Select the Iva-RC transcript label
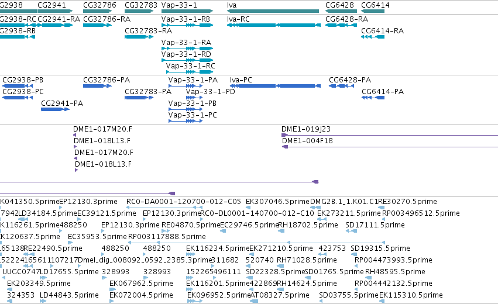The height and width of the screenshot is (304, 498). coord(239,19)
